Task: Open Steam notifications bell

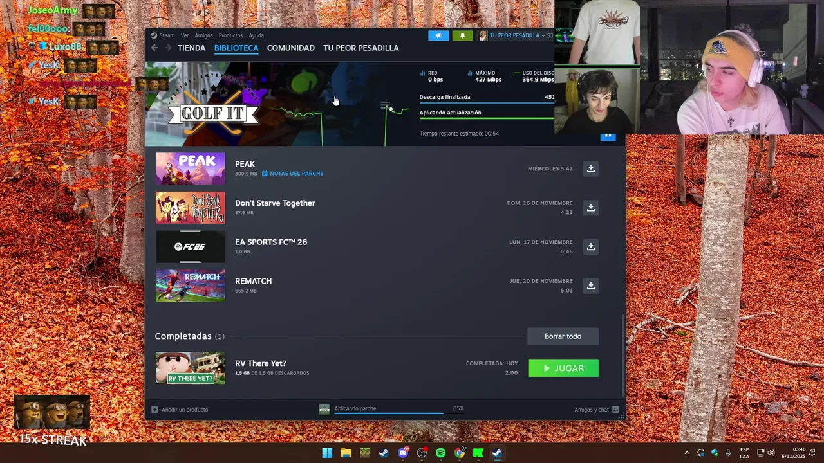Action: [x=462, y=35]
